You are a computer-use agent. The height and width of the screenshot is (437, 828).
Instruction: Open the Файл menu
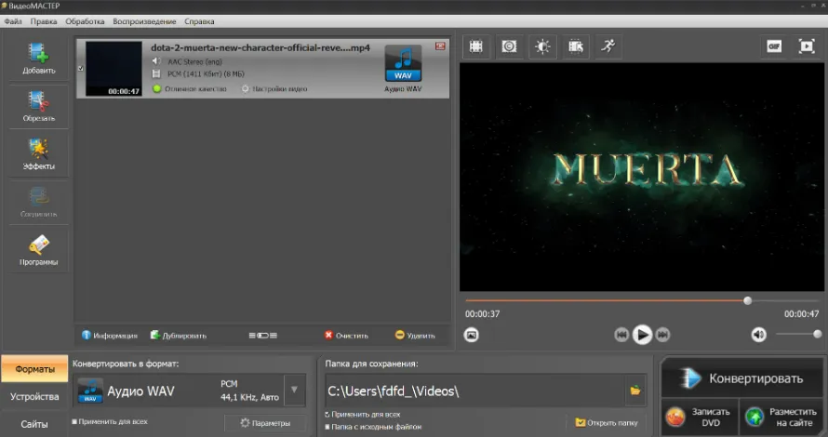pos(13,21)
